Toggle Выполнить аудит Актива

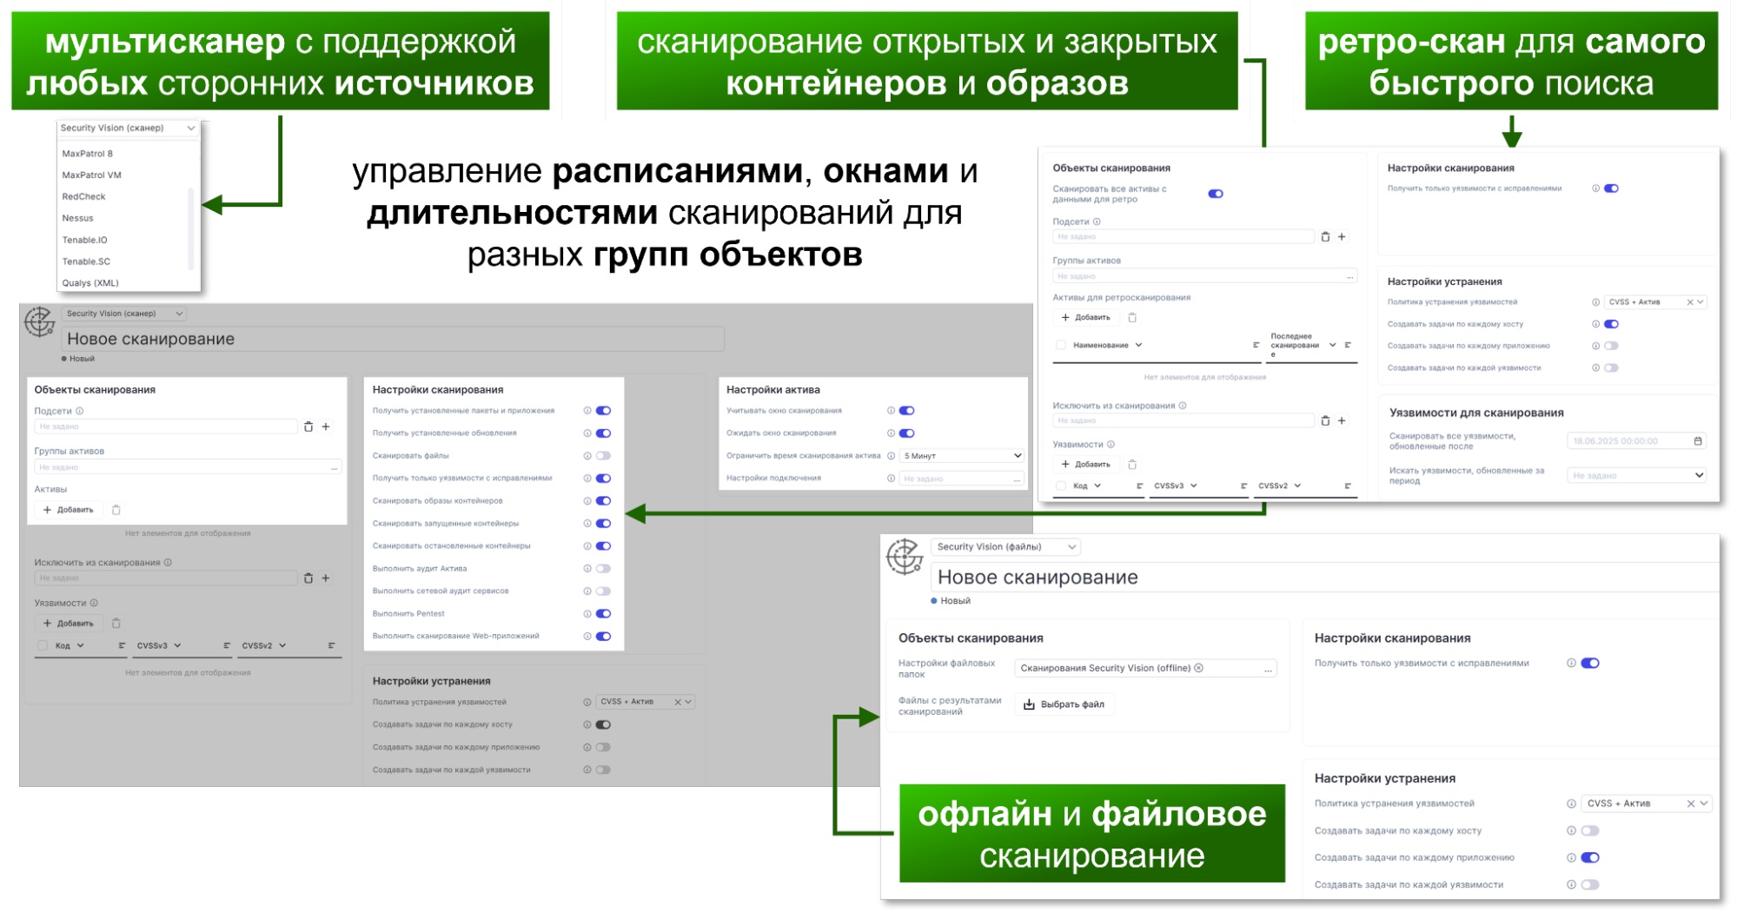click(604, 569)
